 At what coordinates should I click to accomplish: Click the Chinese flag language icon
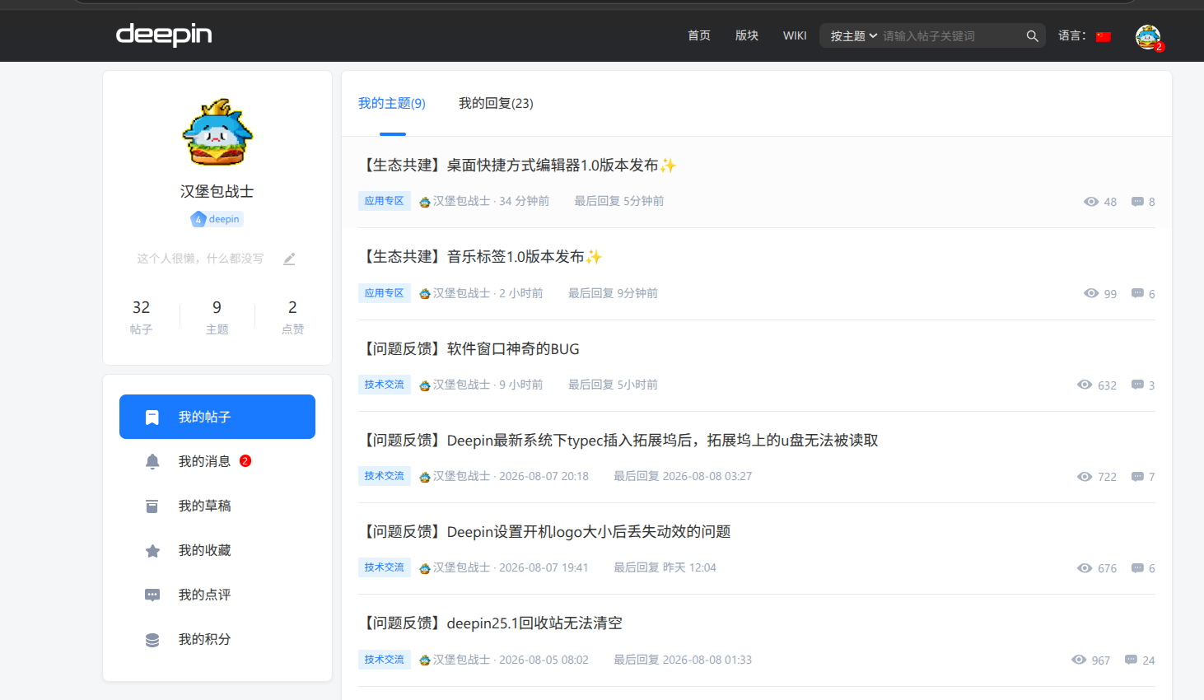1104,36
